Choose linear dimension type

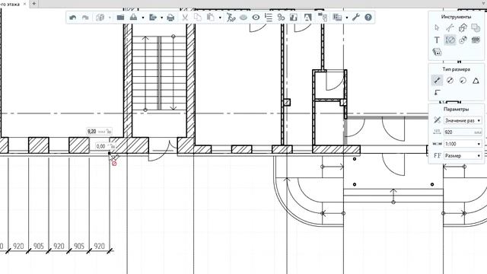point(437,81)
